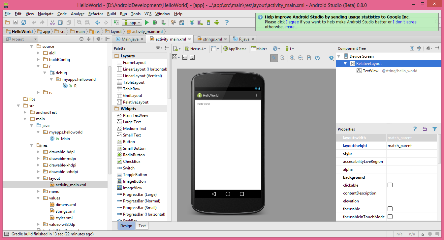The width and height of the screenshot is (444, 240).
Task: Click the Help question mark toolbar icon
Action: [x=227, y=22]
